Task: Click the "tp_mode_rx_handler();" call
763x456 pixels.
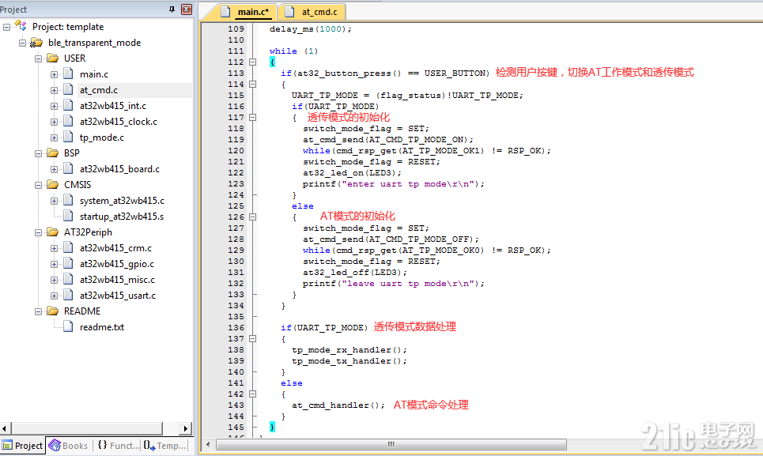Action: (349, 350)
